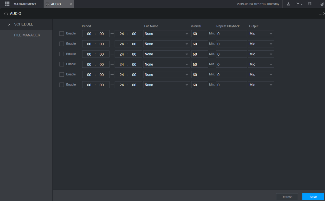Image resolution: width=325 pixels, height=201 pixels.
Task: Open the logout icon menu
Action: [299, 4]
